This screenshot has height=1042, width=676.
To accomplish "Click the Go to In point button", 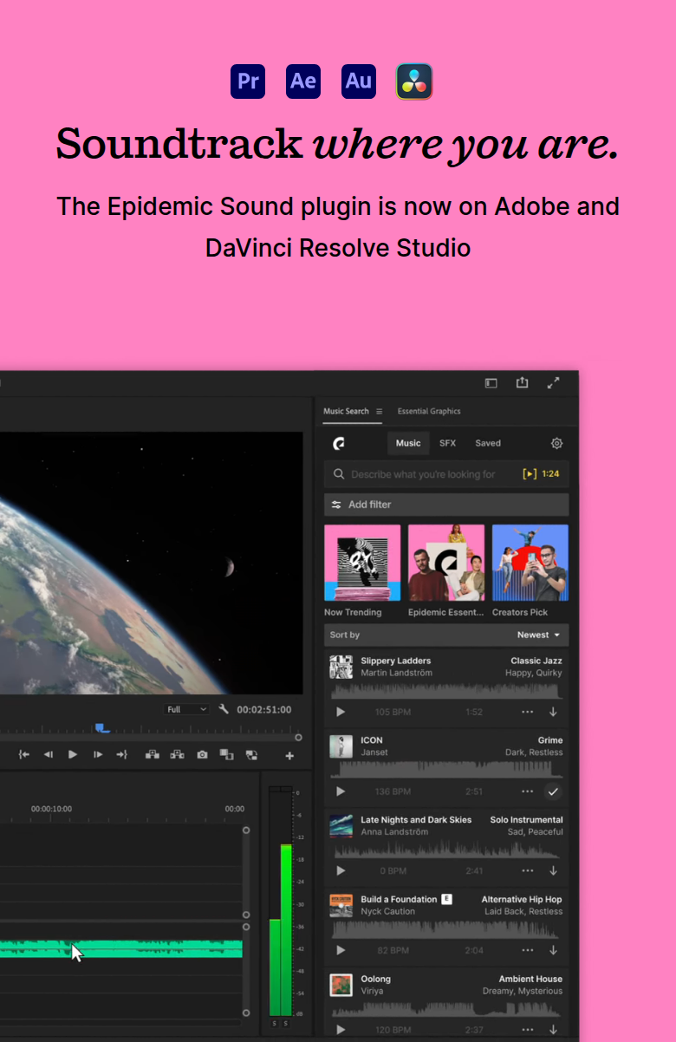I will 24,755.
